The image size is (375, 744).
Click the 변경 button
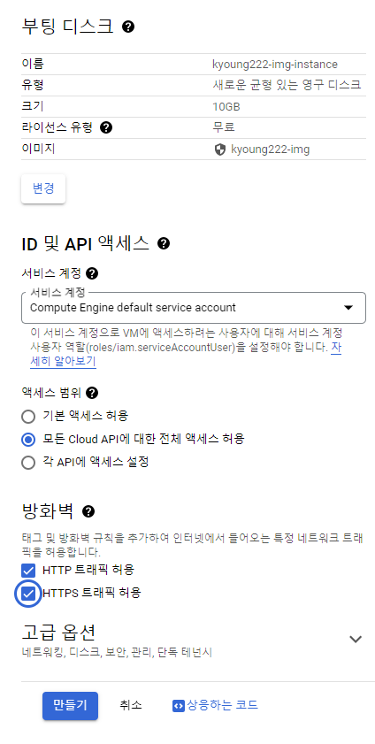pos(43,188)
